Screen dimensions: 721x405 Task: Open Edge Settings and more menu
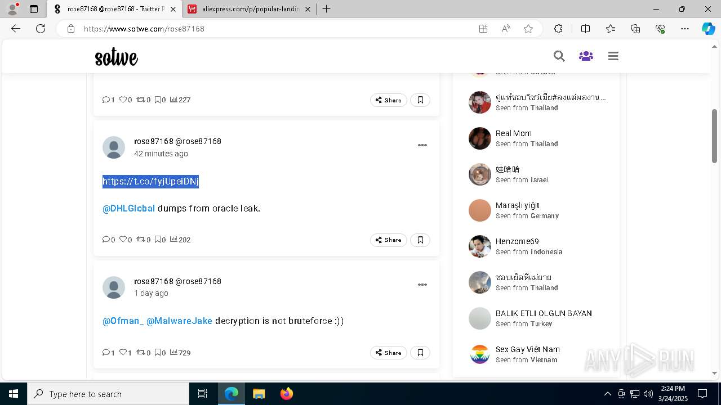point(685,29)
